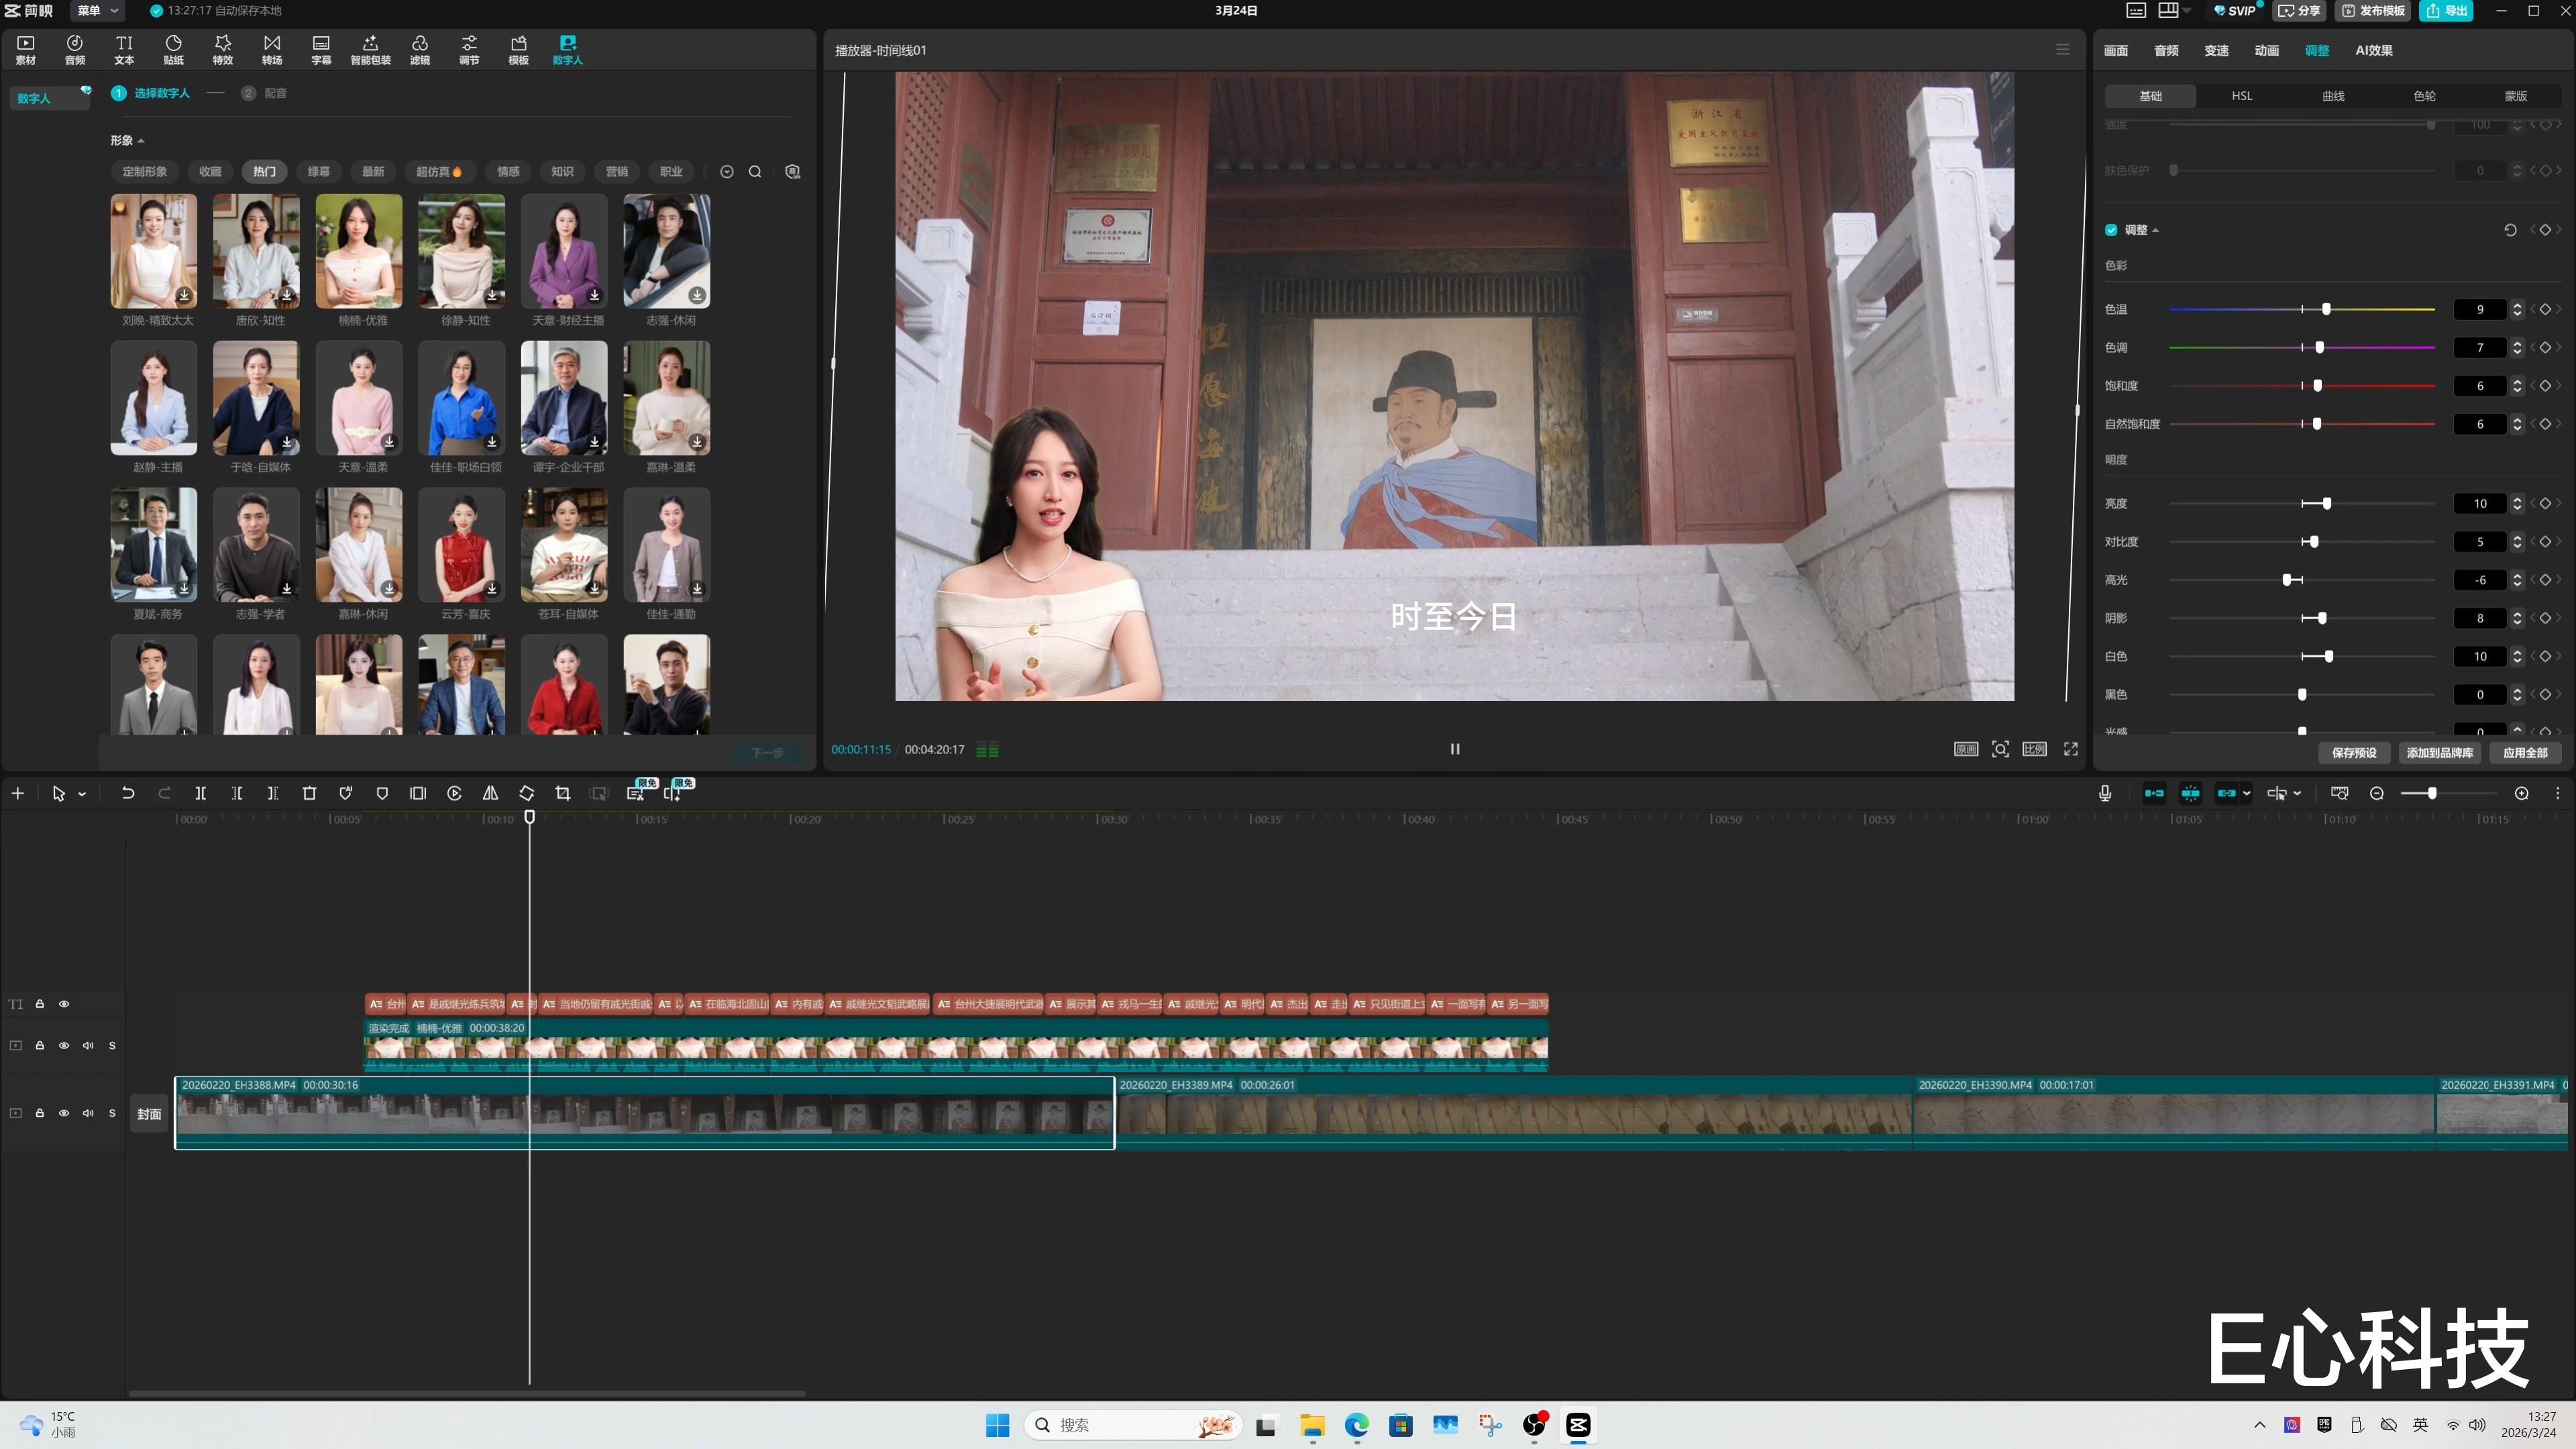
Task: Click the split clip tool in timeline toolbar
Action: point(200,793)
